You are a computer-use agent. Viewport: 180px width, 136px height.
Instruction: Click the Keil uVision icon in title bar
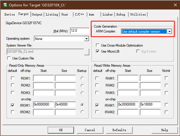coord(5,5)
